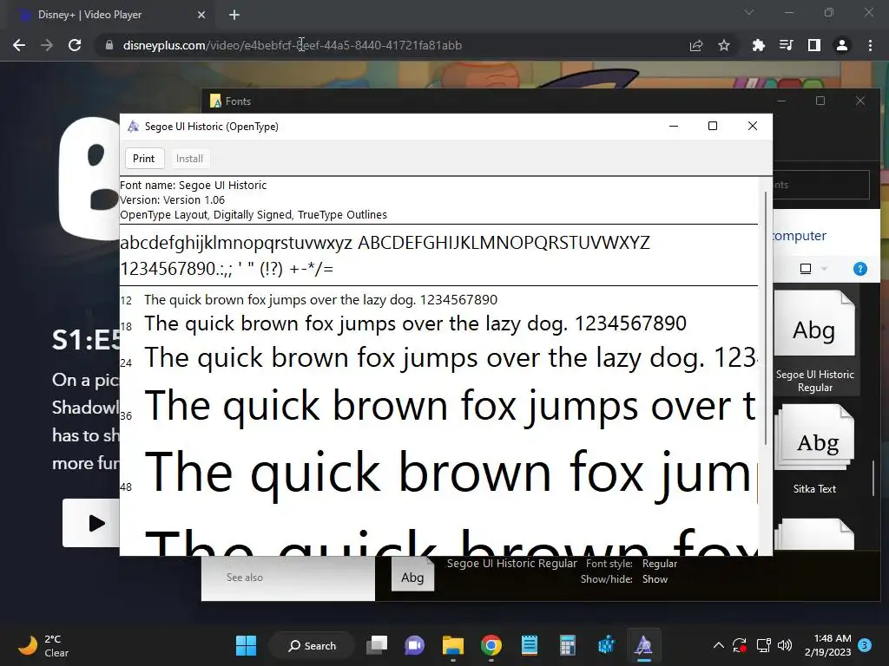The width and height of the screenshot is (889, 666).
Task: Close the Segoe UI Historic font viewer
Action: [x=753, y=127]
